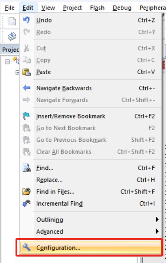Click the Undo arrow icon

[26, 20]
